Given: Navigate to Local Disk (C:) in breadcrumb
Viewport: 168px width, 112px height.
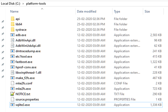Looking at the screenshot, I should (x=11, y=4).
